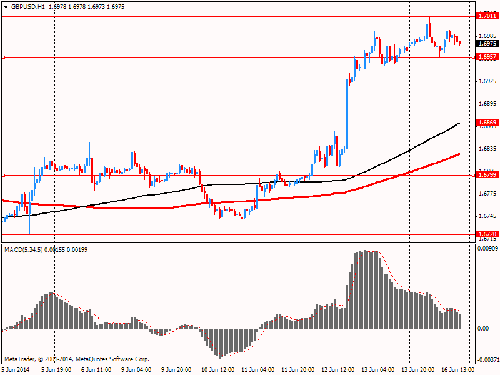Click the left anchor square of the 1.6799 line
Screen dimensions: 500x375
[x=3, y=176]
